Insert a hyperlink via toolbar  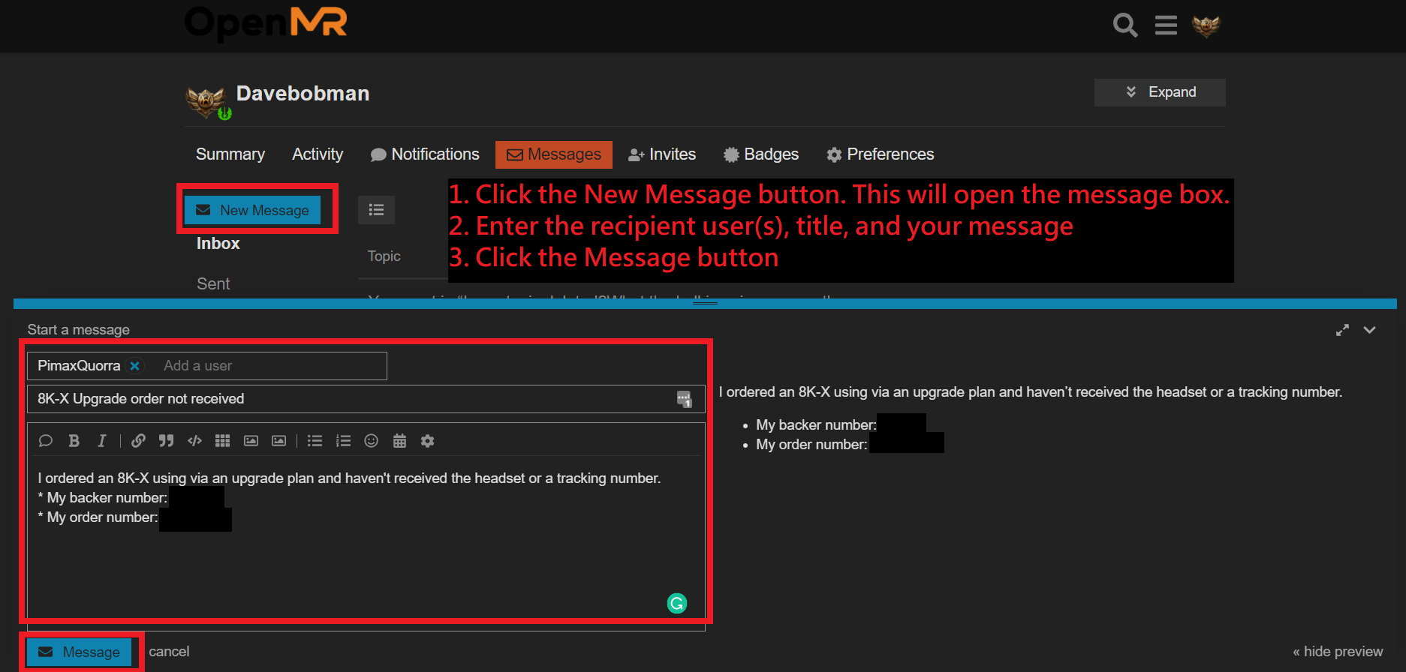(138, 441)
